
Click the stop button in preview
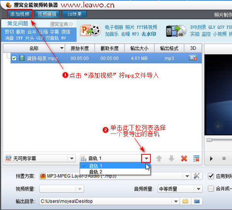[224, 159]
